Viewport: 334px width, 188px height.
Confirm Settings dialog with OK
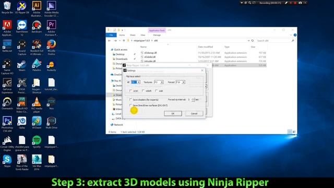pyautogui.click(x=173, y=113)
